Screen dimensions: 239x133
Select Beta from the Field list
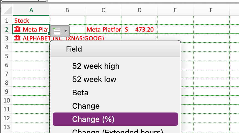[115, 93]
